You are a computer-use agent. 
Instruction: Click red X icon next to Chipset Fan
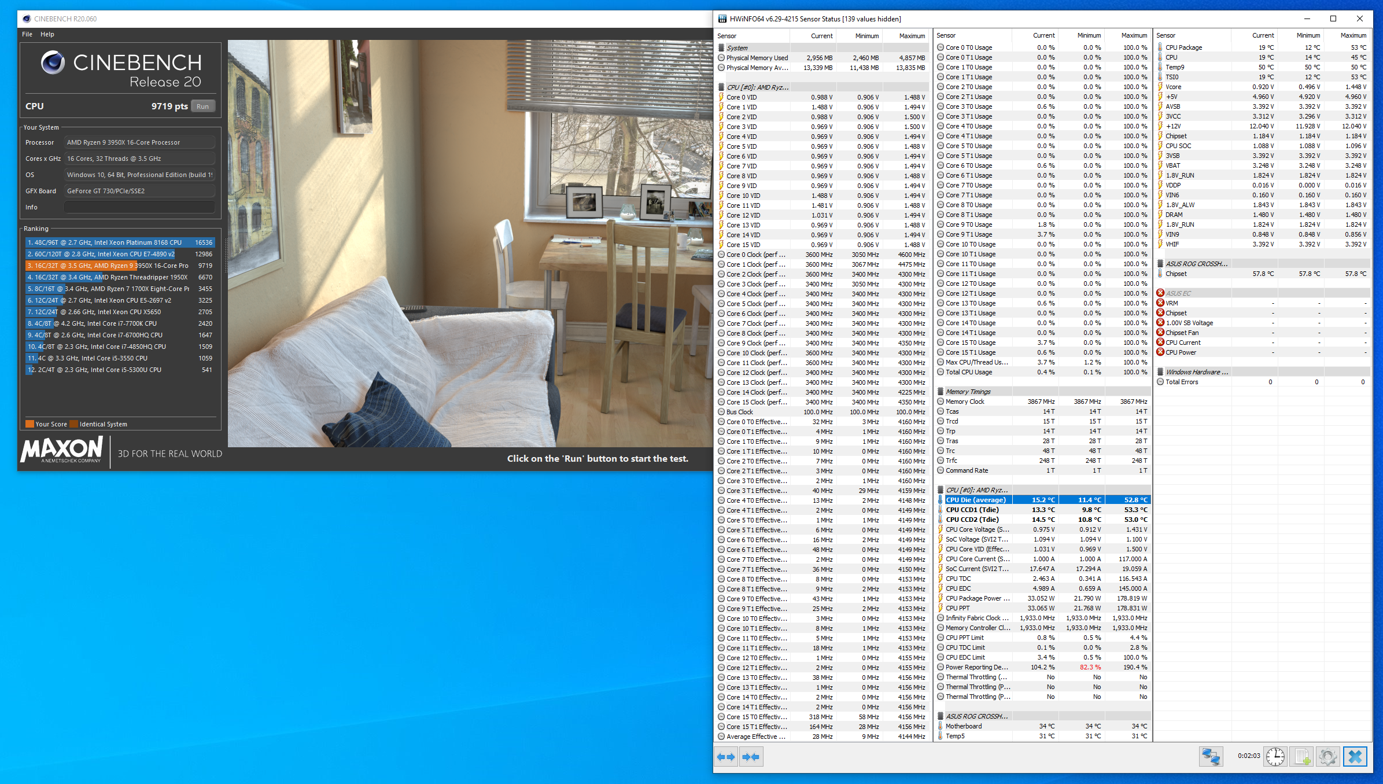click(x=1160, y=332)
